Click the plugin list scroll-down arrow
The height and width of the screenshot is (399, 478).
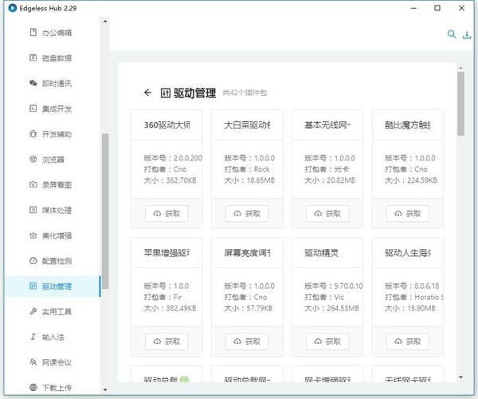point(460,377)
